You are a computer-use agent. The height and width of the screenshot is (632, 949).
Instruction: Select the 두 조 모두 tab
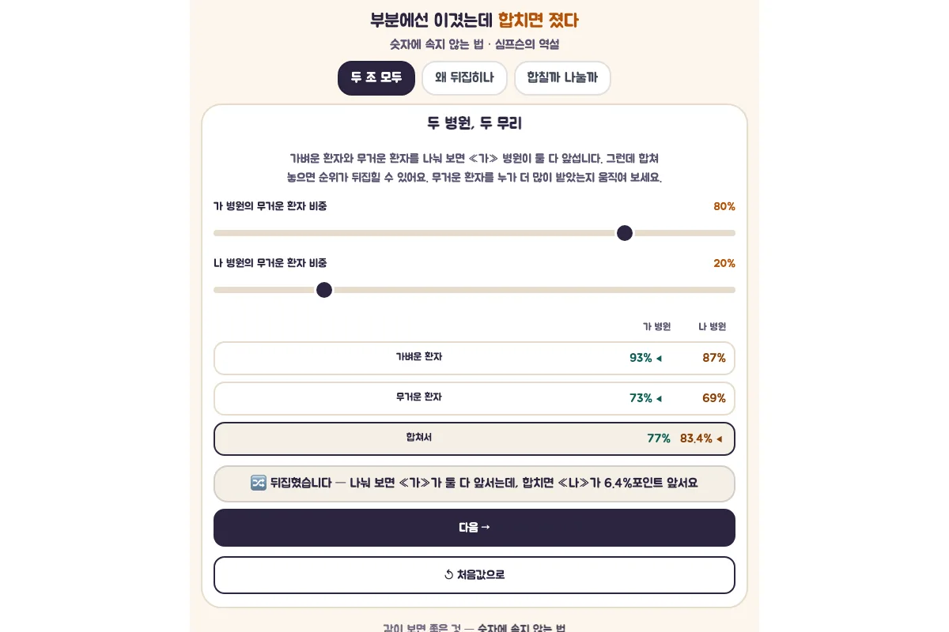tap(376, 78)
